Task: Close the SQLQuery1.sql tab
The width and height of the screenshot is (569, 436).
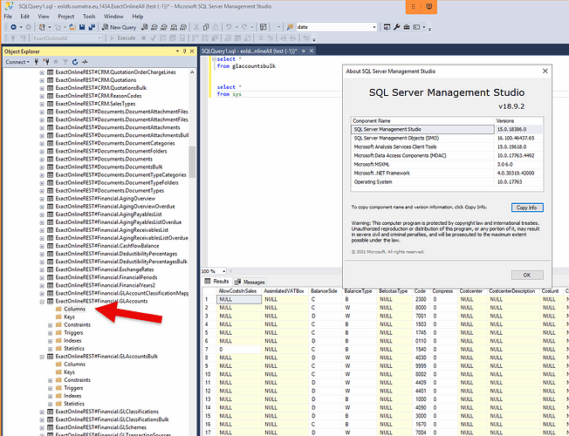Action: 312,51
